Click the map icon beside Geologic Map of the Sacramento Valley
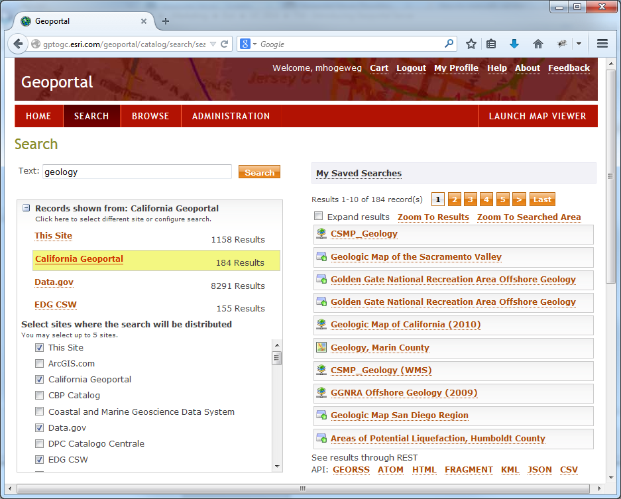The height and width of the screenshot is (499, 621). pos(321,256)
